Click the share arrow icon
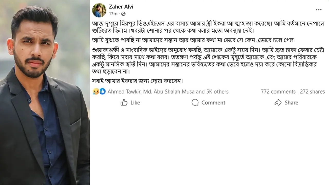The image size is (329, 185). click(x=278, y=103)
